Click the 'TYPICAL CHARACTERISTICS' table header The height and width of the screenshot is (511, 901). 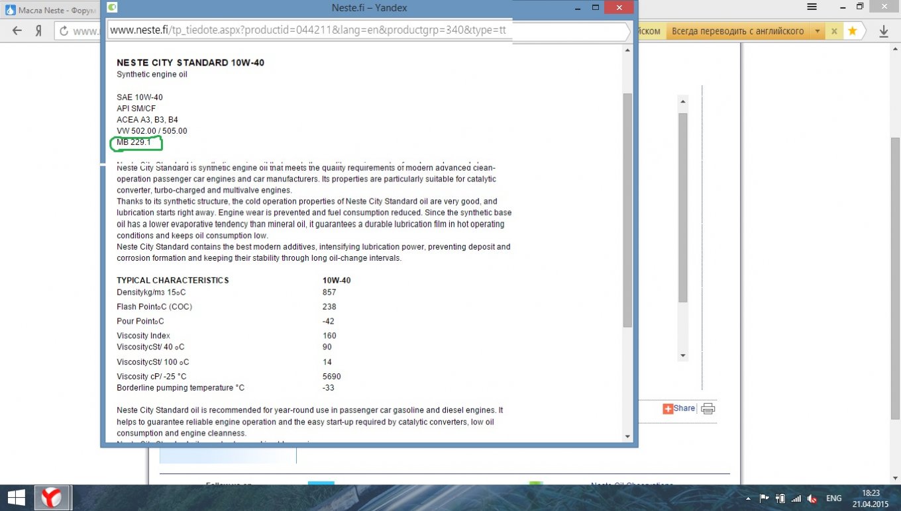pyautogui.click(x=173, y=281)
